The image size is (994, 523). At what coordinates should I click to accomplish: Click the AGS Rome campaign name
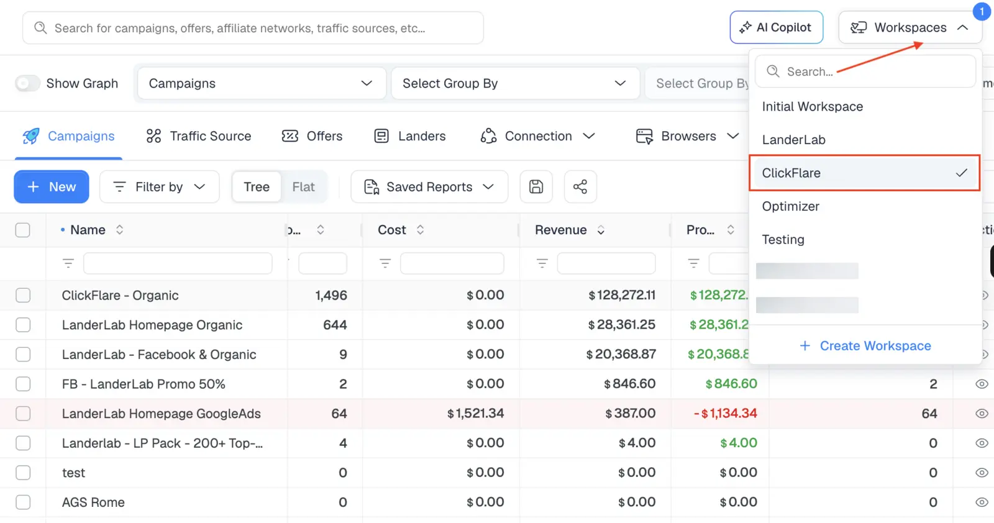93,503
